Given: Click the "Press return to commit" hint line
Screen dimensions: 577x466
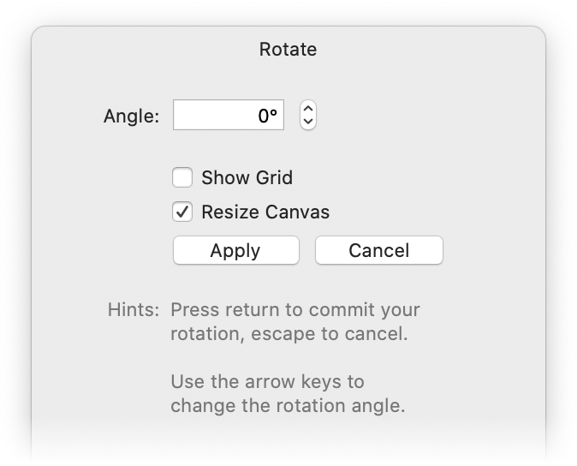Looking at the screenshot, I should click(x=294, y=310).
